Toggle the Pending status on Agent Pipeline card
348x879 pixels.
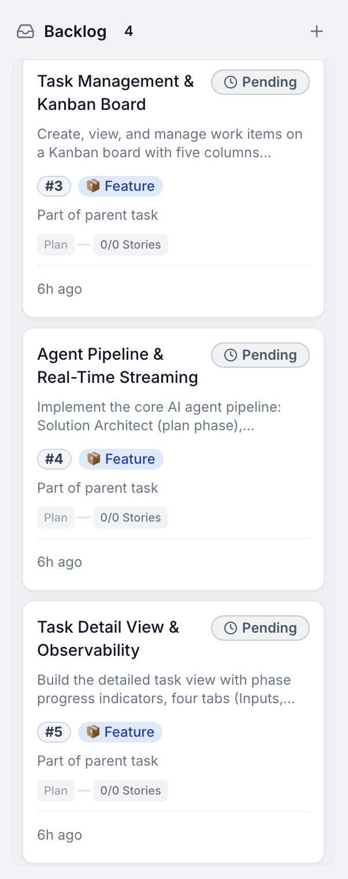pyautogui.click(x=260, y=355)
